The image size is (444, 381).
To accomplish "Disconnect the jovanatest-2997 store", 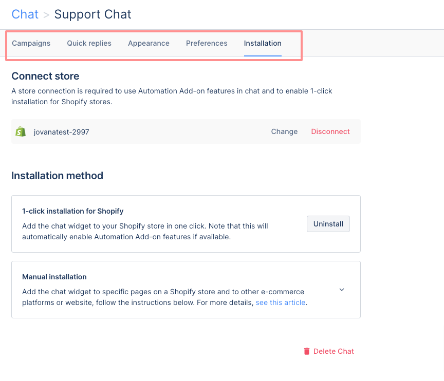I will (x=330, y=131).
